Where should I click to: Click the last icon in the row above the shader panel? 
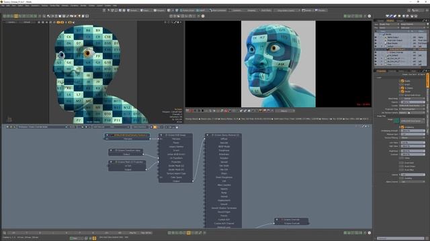416,16
